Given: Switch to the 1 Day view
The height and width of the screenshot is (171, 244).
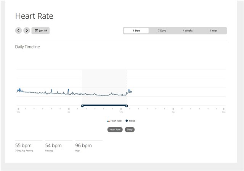Looking at the screenshot, I should [x=136, y=31].
